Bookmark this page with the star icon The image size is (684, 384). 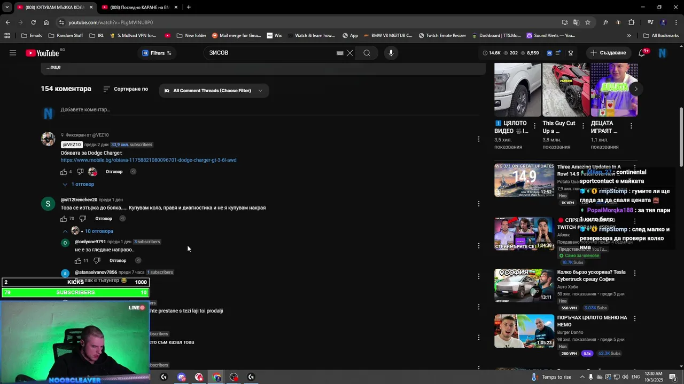[x=588, y=22]
